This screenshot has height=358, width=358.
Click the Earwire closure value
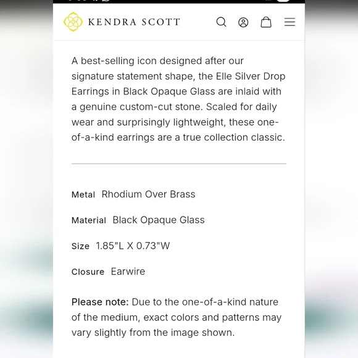pos(128,272)
